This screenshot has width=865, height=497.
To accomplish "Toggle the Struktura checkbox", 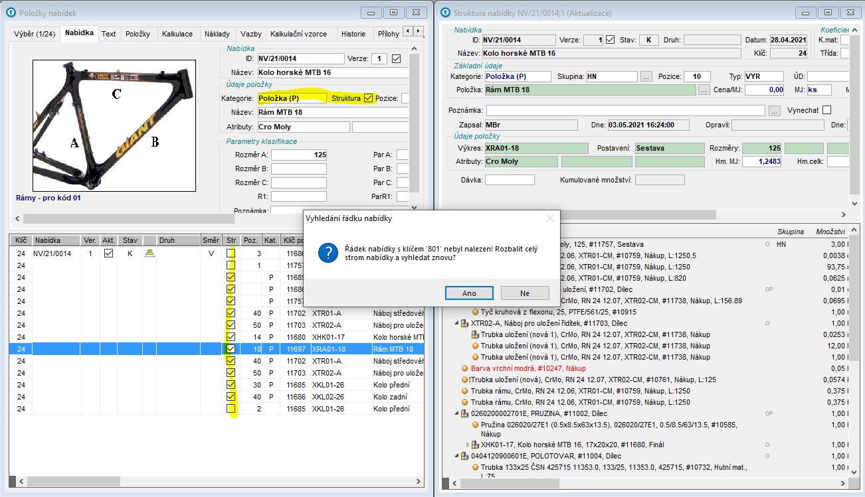I will [369, 98].
